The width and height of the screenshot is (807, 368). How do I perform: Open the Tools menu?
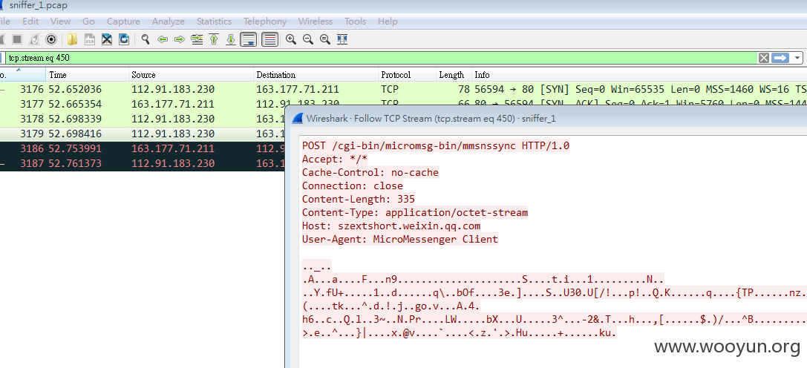[x=355, y=21]
